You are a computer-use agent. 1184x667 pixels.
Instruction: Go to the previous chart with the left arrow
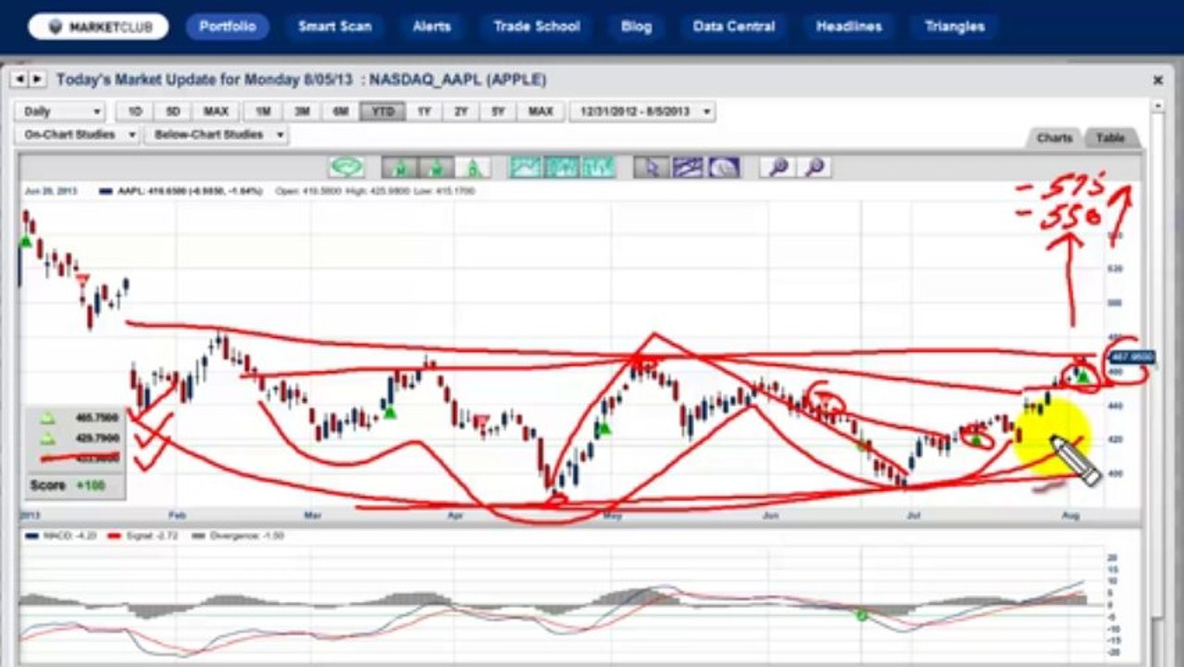click(20, 80)
